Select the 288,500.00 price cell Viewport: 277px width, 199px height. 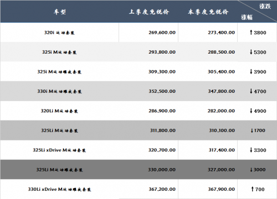point(221,52)
